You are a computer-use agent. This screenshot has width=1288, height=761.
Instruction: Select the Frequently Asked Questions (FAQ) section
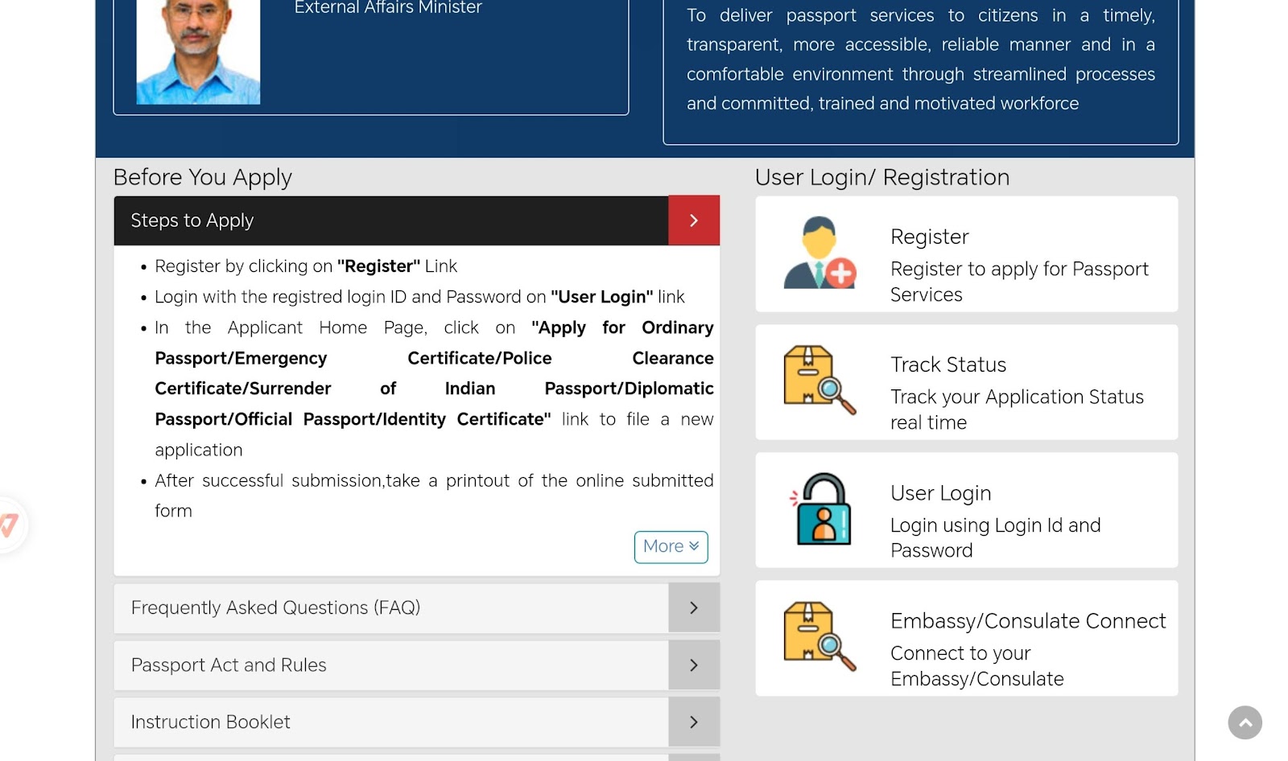[x=390, y=608]
